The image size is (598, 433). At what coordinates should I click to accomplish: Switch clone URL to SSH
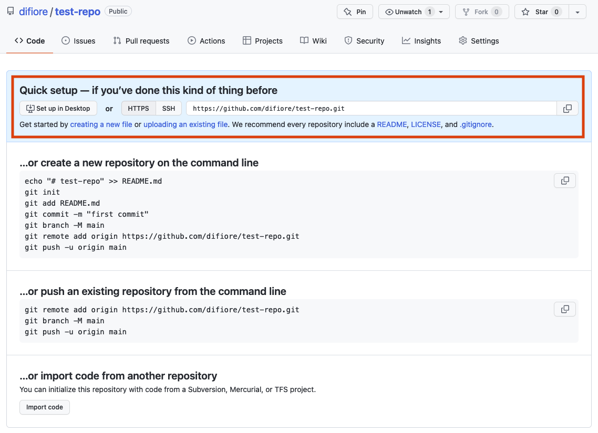[169, 109]
